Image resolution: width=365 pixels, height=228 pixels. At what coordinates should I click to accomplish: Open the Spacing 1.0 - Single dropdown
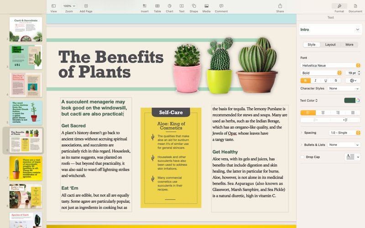(345, 133)
